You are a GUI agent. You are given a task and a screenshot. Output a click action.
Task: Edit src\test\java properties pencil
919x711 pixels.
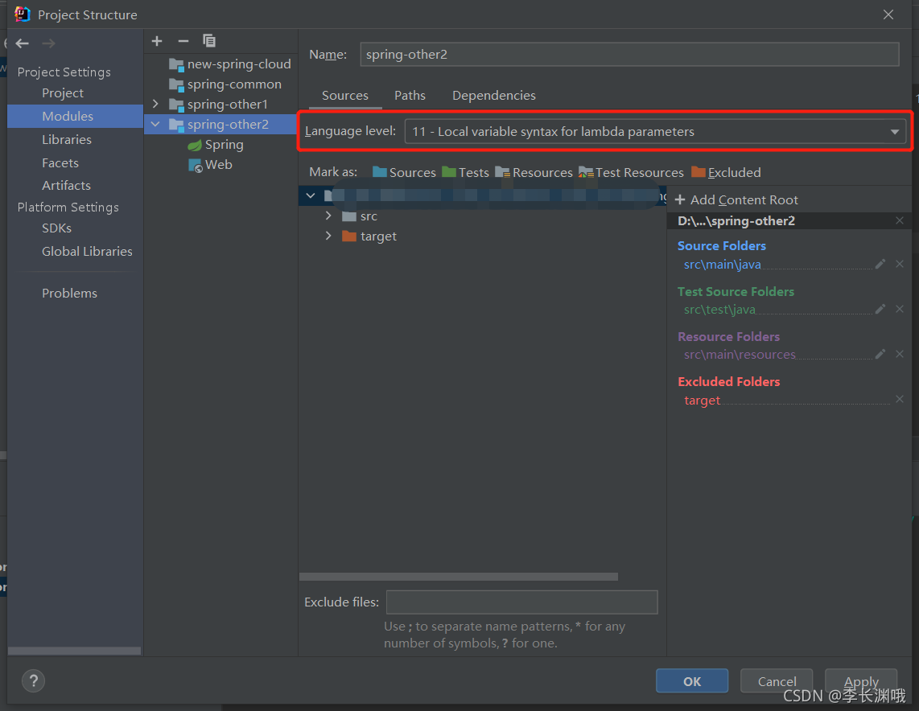click(x=880, y=309)
